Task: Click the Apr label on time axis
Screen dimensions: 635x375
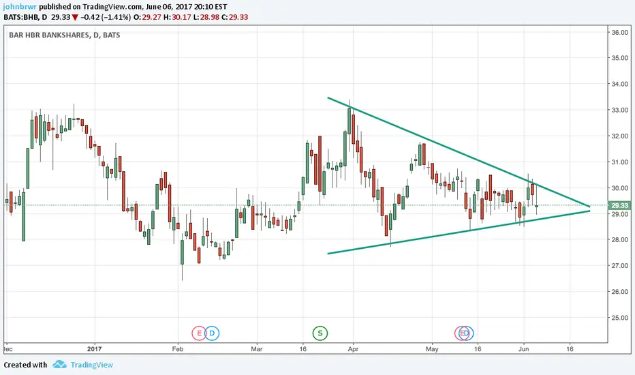Action: (x=353, y=349)
